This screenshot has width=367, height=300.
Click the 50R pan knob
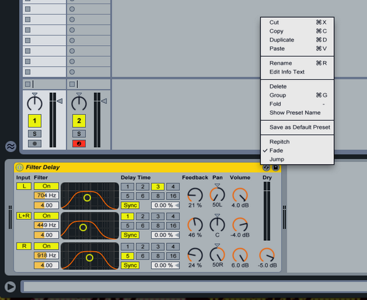pyautogui.click(x=218, y=255)
